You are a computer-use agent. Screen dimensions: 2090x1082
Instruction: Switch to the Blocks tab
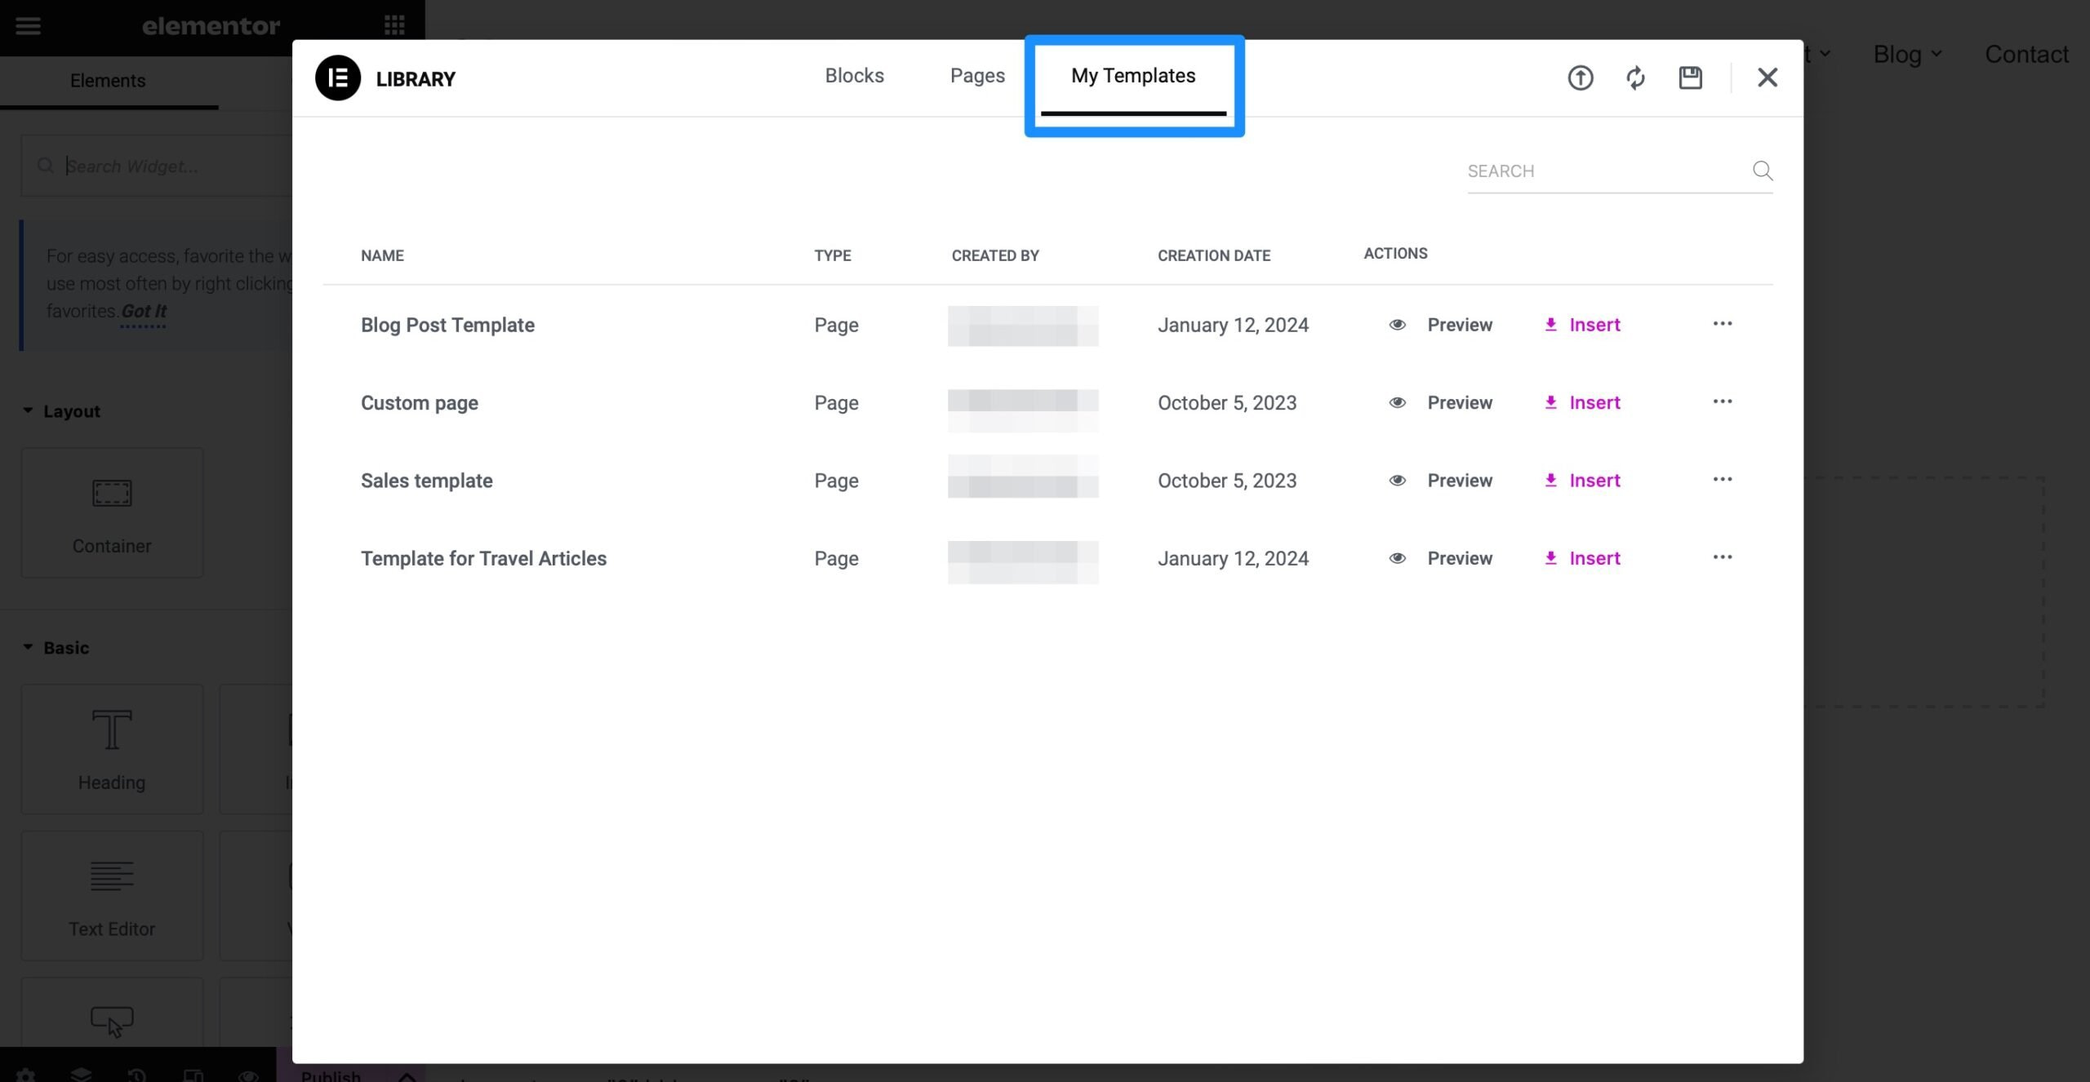855,75
